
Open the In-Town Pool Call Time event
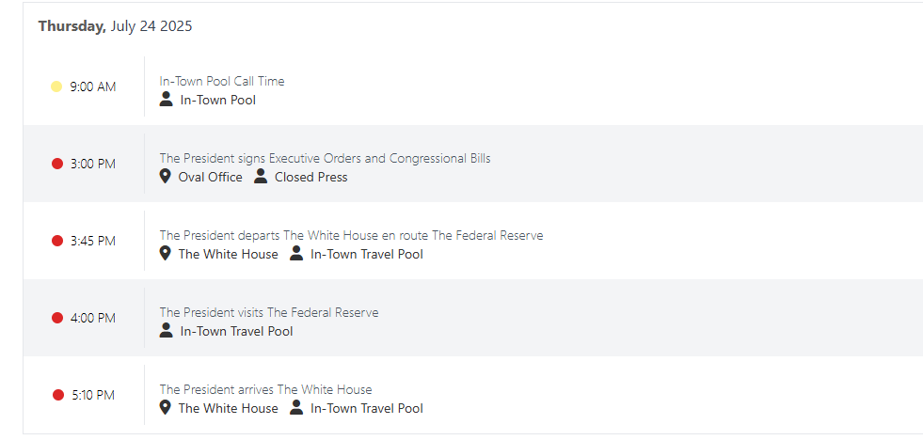click(222, 81)
